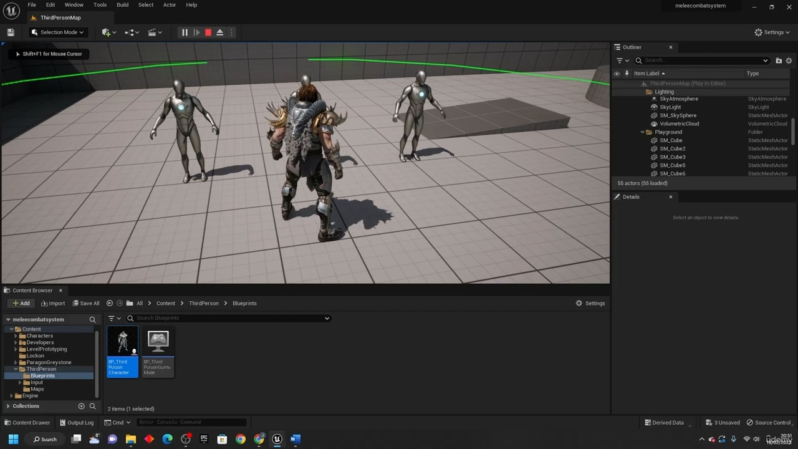The image size is (798, 449).
Task: Sort Outliner by the Type column
Action: (753, 74)
